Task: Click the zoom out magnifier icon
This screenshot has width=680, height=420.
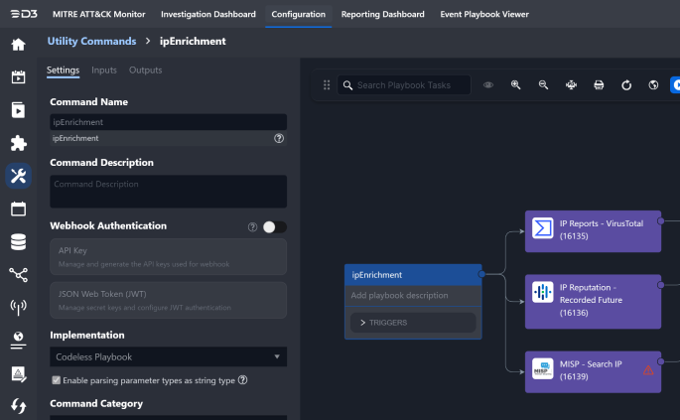Action: coord(543,85)
